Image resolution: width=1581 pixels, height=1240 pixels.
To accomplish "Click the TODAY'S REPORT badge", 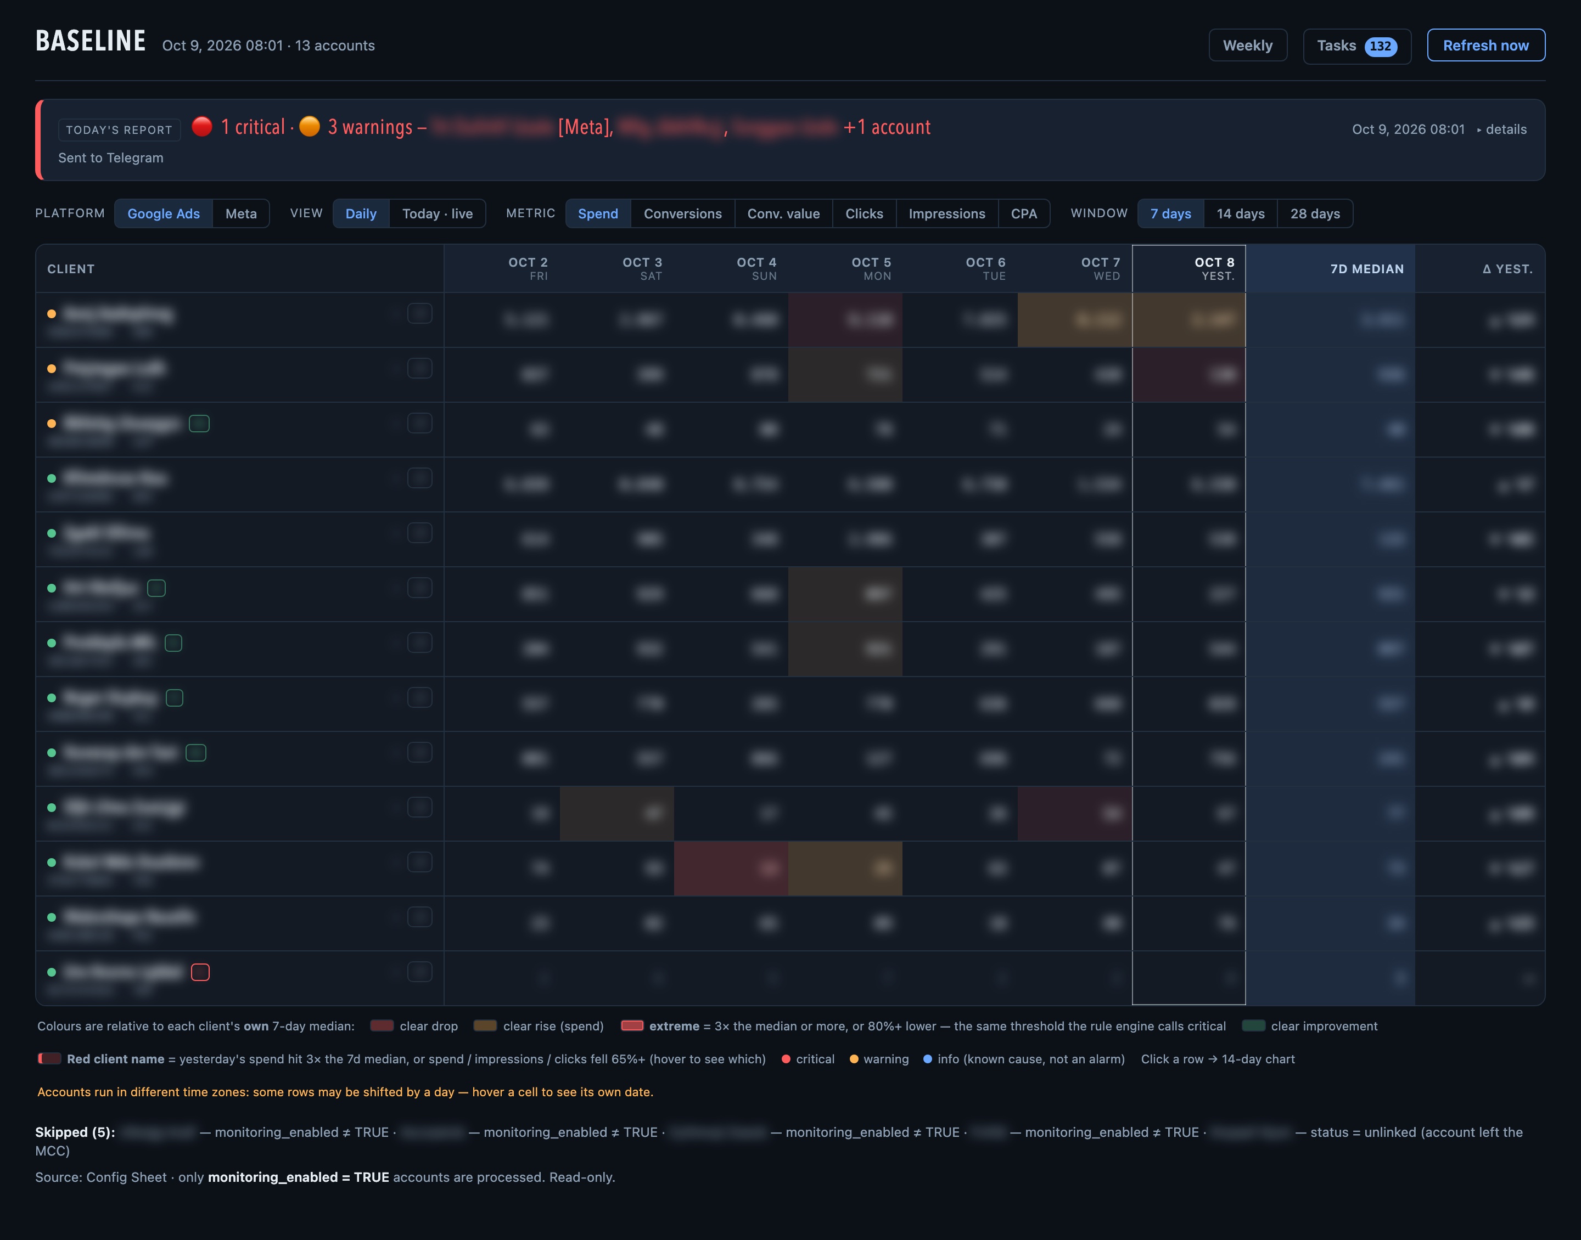I will click(x=119, y=130).
